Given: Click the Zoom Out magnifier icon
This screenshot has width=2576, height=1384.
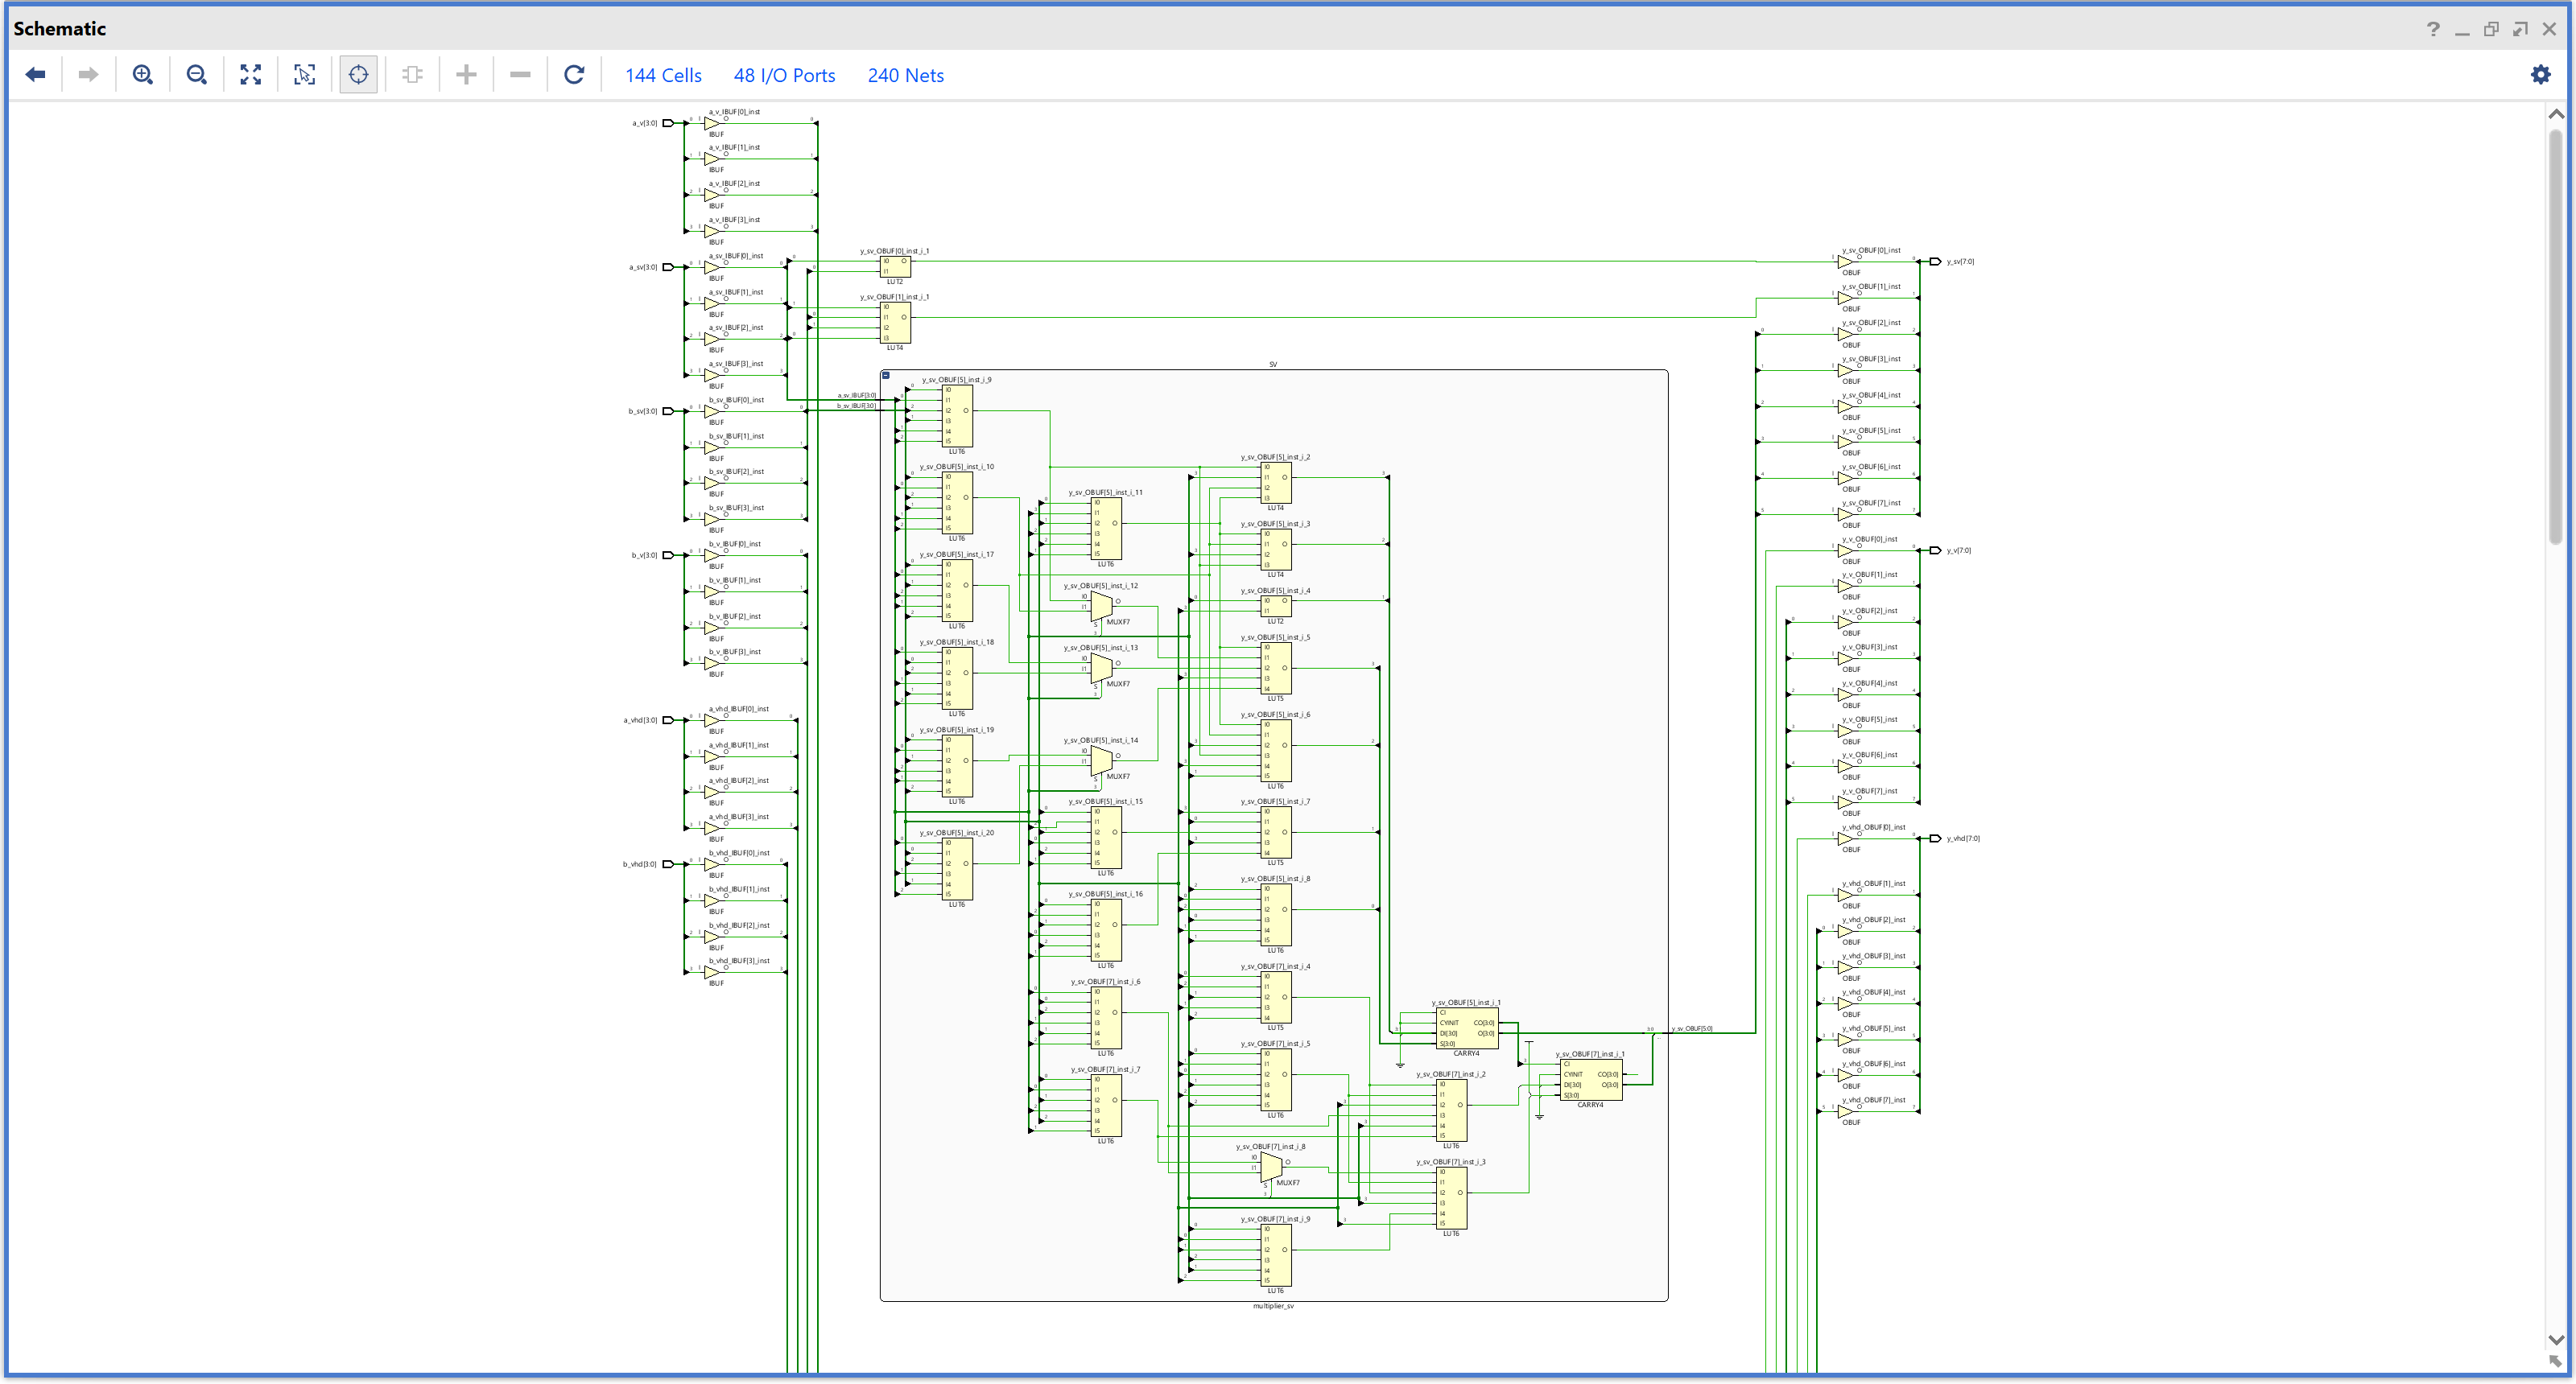Looking at the screenshot, I should point(197,75).
